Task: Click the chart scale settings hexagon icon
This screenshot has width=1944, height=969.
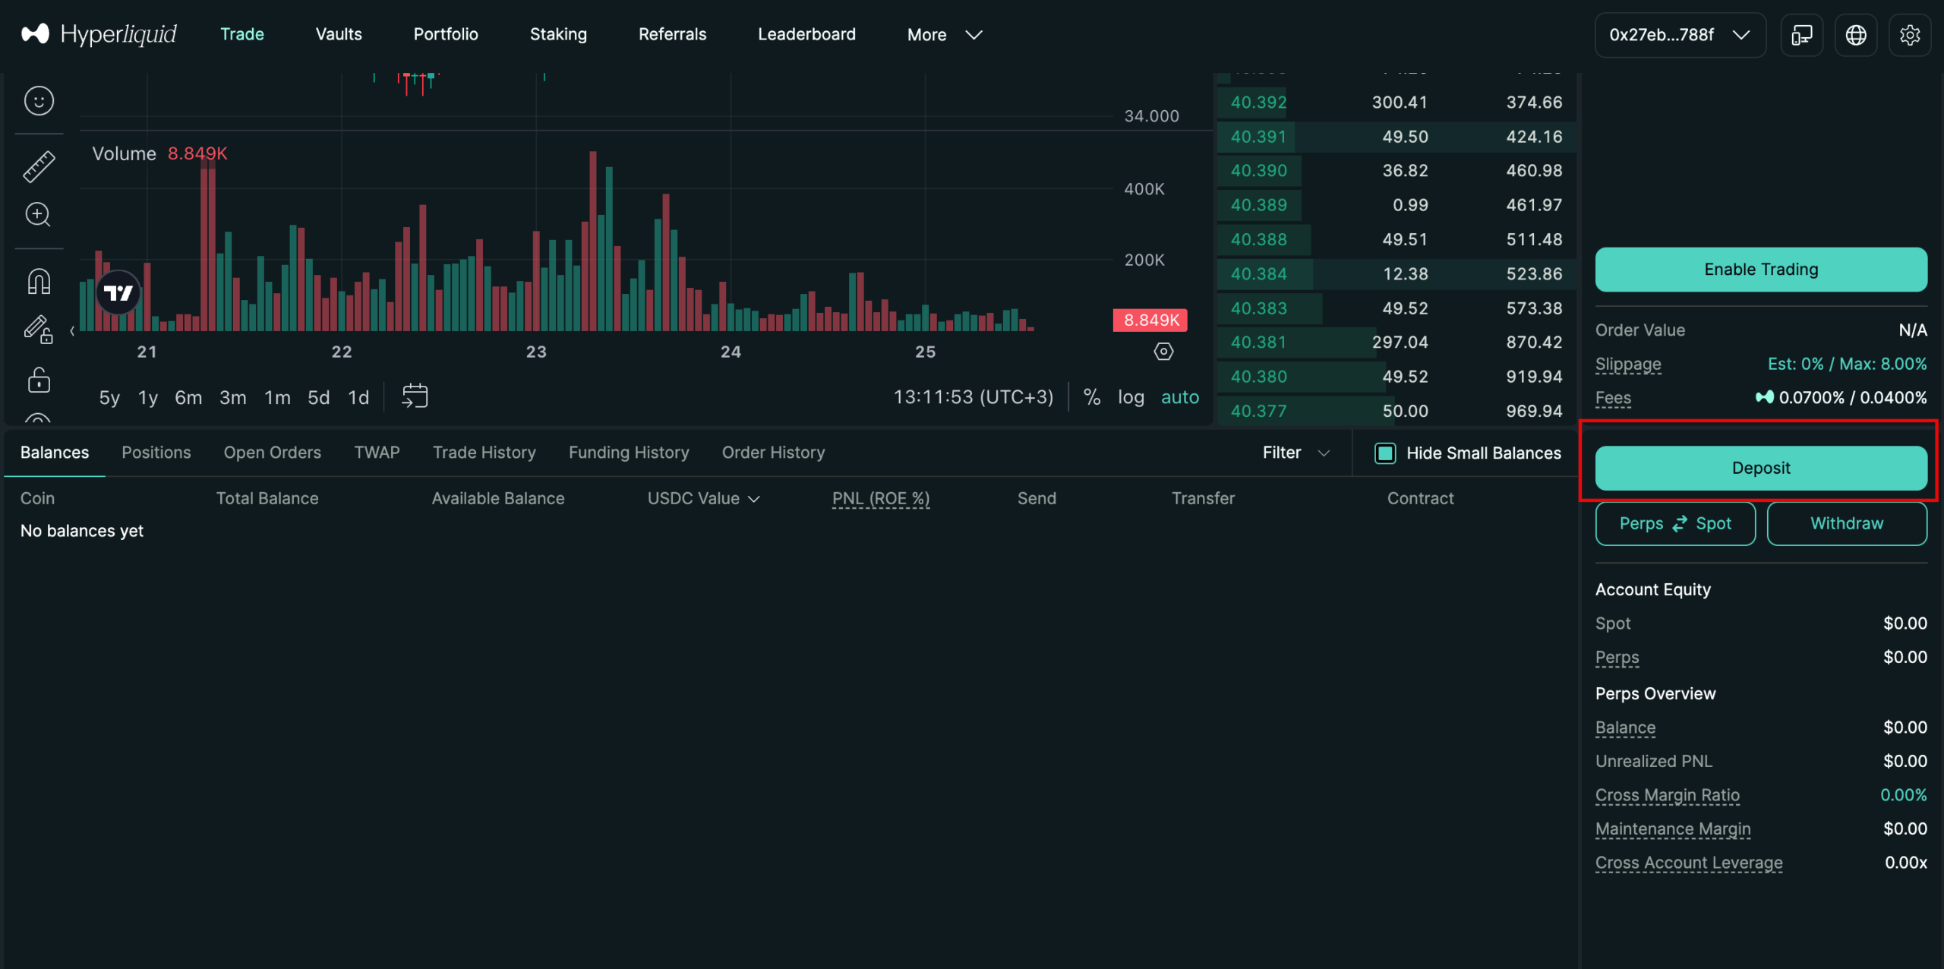Action: (1163, 352)
